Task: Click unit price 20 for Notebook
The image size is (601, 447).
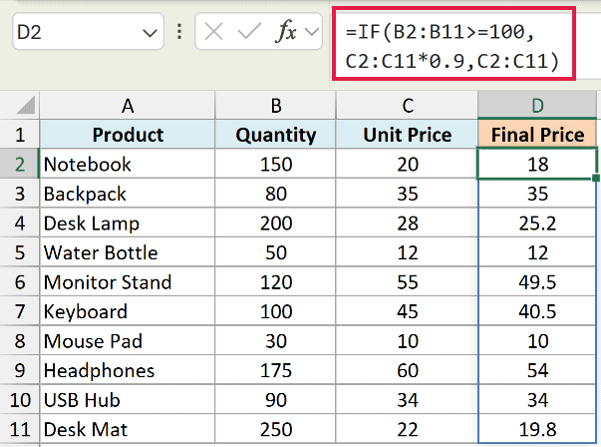Action: pyautogui.click(x=407, y=164)
